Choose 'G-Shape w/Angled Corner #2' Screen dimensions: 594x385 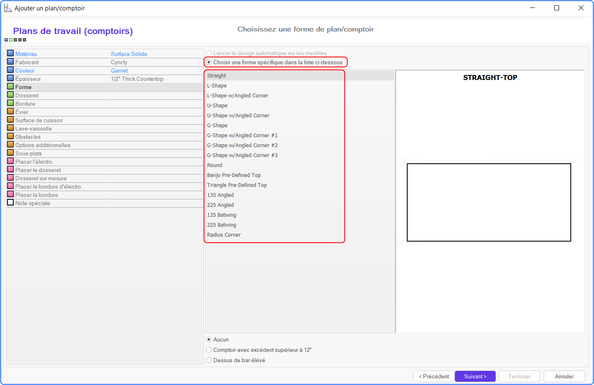click(300, 145)
